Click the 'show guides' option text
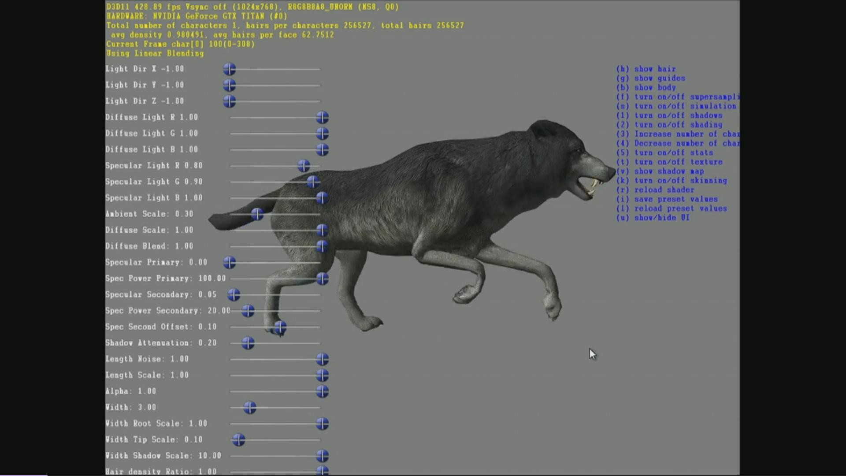Image resolution: width=846 pixels, height=476 pixels. pos(660,78)
